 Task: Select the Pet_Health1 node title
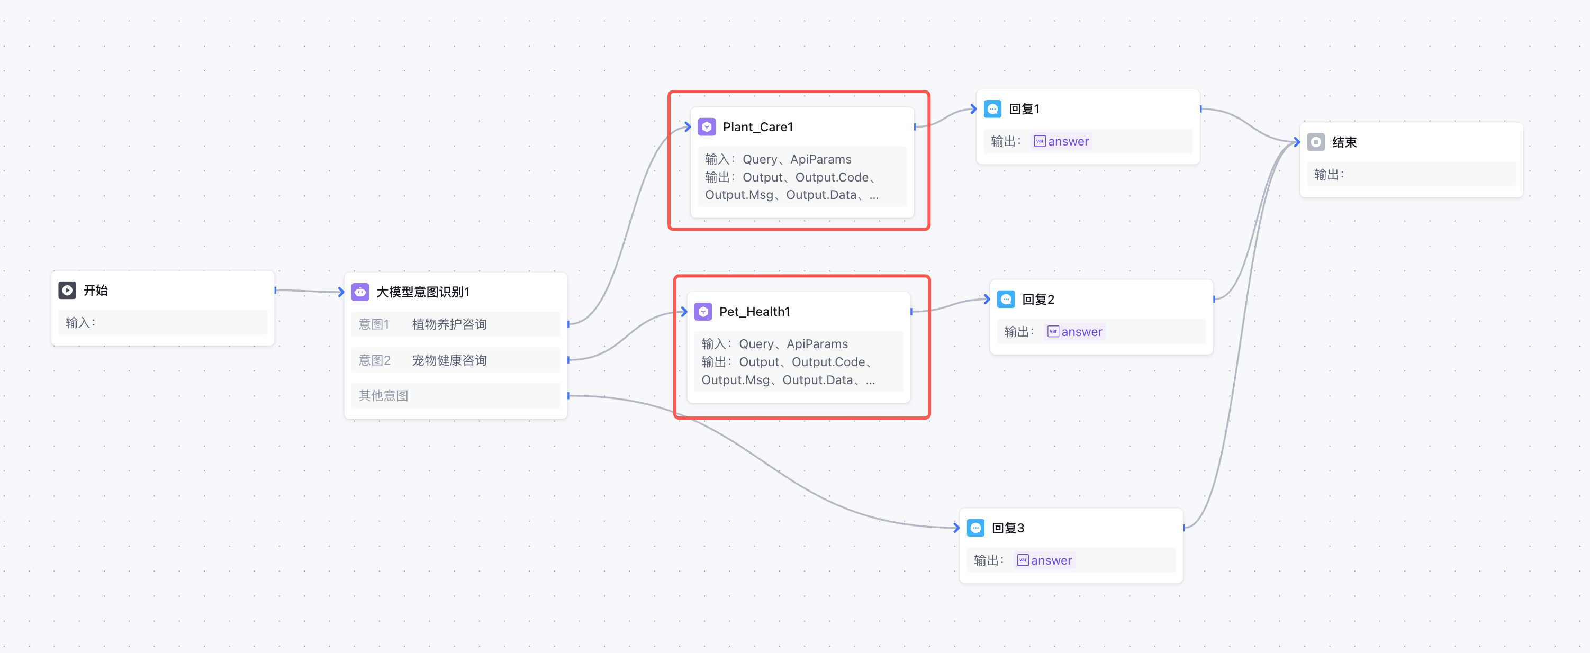754,312
